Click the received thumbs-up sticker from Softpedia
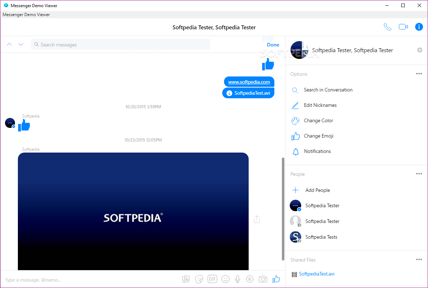The image size is (428, 288). click(24, 125)
